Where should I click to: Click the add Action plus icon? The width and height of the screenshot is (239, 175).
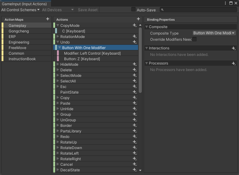pyautogui.click(x=138, y=19)
